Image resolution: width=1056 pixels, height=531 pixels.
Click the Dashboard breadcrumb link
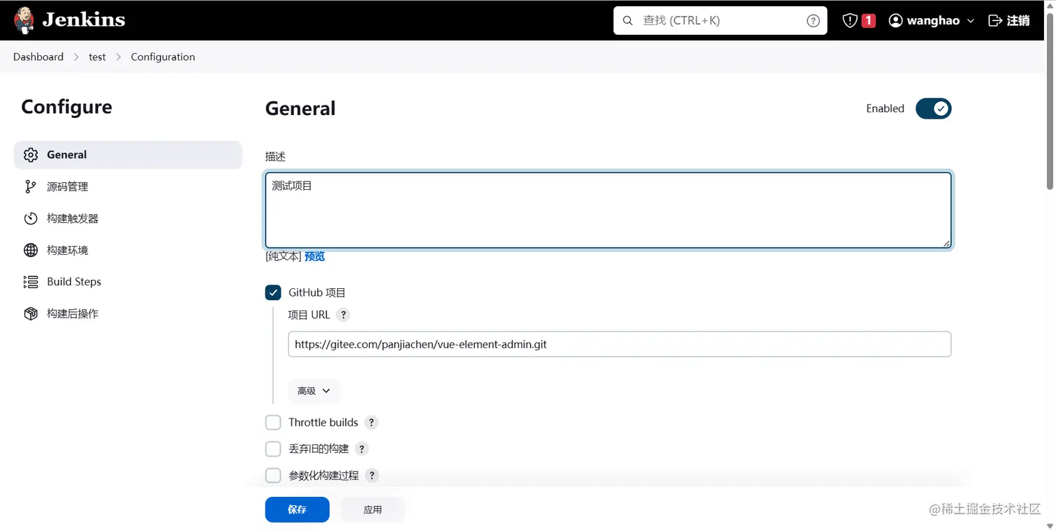[x=38, y=57]
